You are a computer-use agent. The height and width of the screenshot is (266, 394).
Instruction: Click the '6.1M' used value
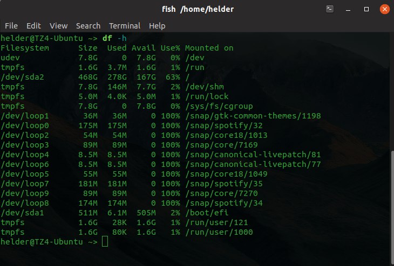[x=117, y=213]
